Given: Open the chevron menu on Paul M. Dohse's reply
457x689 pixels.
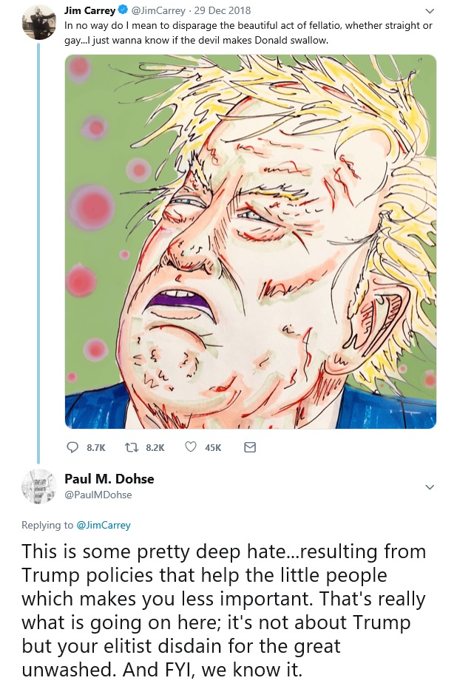Looking at the screenshot, I should (x=429, y=487).
